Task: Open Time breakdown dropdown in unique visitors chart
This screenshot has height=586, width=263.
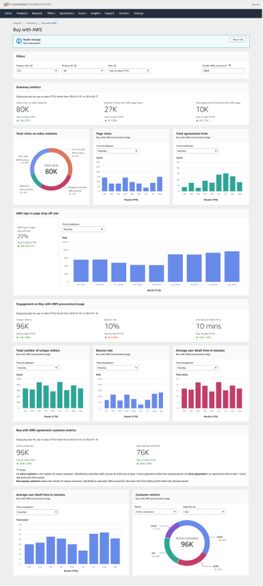Action: coord(37,368)
